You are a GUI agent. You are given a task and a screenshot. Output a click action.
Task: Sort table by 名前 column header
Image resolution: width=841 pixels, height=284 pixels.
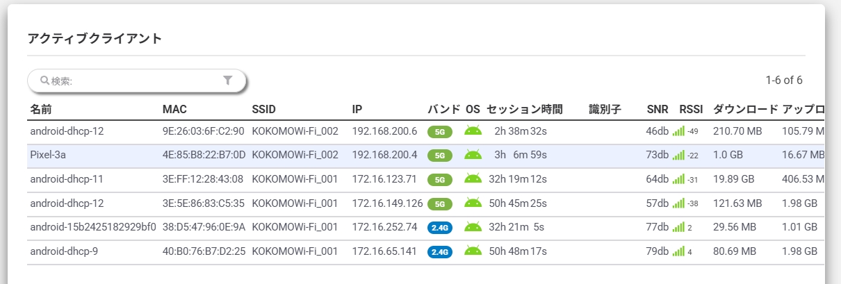coord(41,109)
